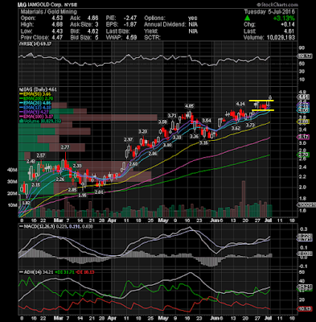316x322 pixels.
Task: Click the RSI(14) indicator label
Action: pos(29,43)
